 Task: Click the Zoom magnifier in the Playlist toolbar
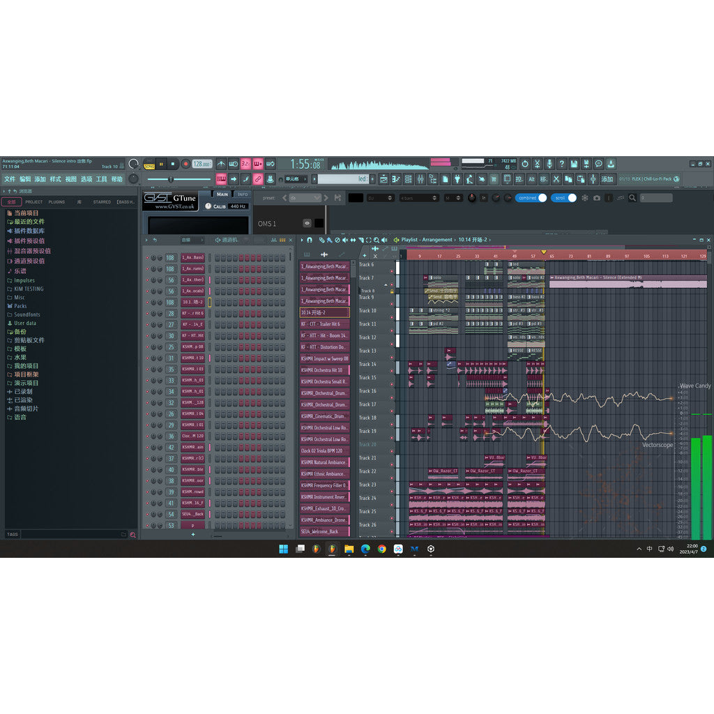376,241
